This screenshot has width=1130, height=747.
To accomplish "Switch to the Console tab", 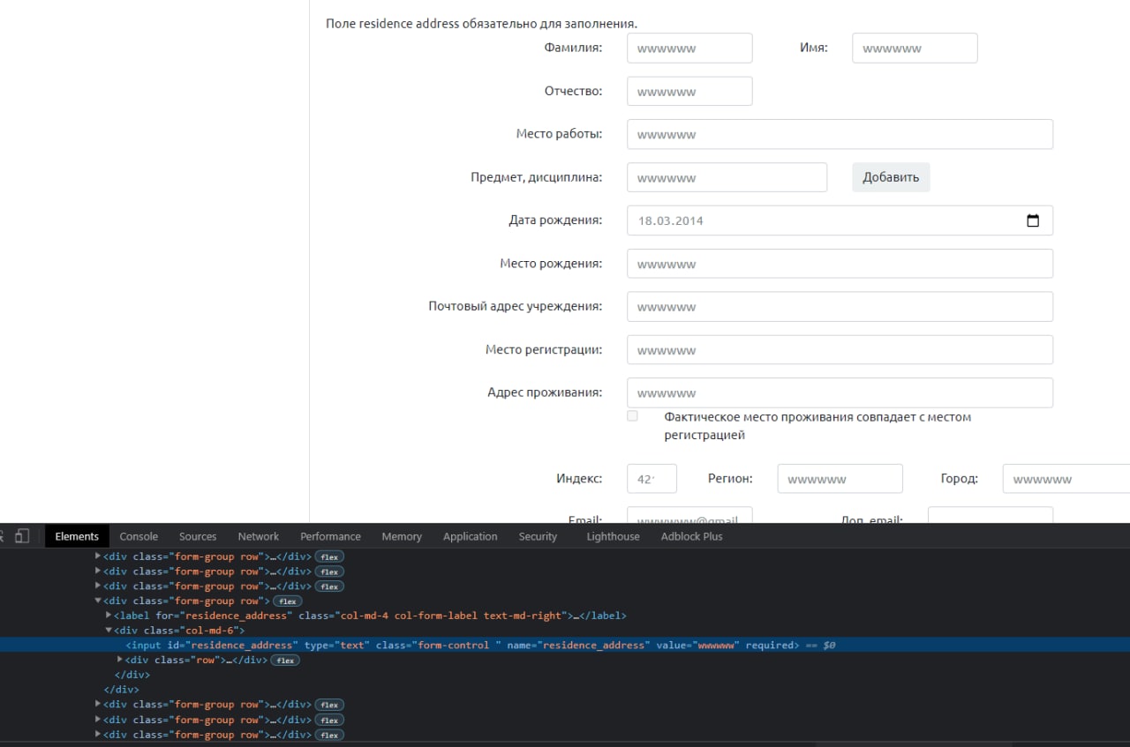I will point(139,536).
